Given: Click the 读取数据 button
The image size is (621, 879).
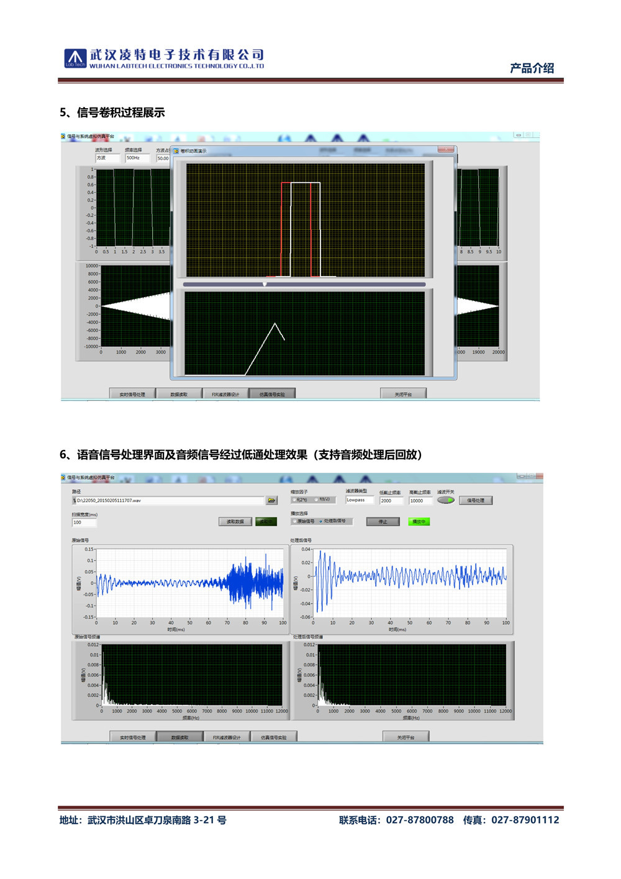Looking at the screenshot, I should point(235,522).
